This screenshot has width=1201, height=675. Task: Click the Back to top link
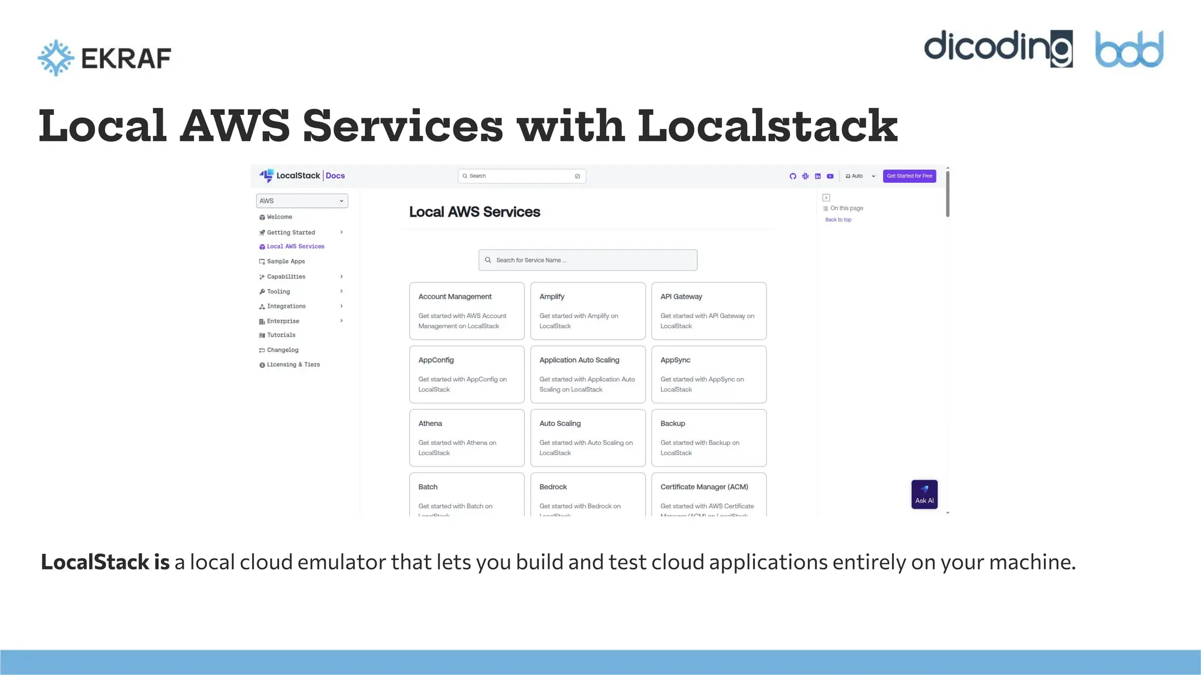pos(838,220)
